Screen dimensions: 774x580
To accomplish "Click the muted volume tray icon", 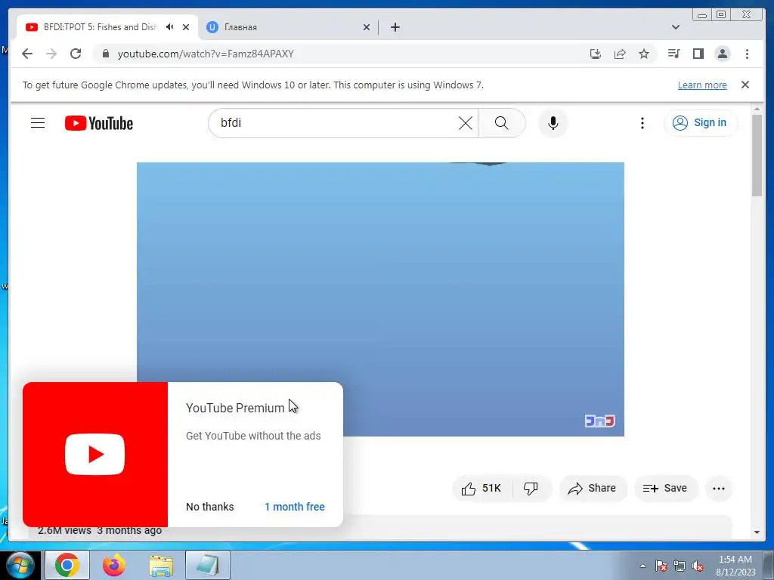I will 698,566.
